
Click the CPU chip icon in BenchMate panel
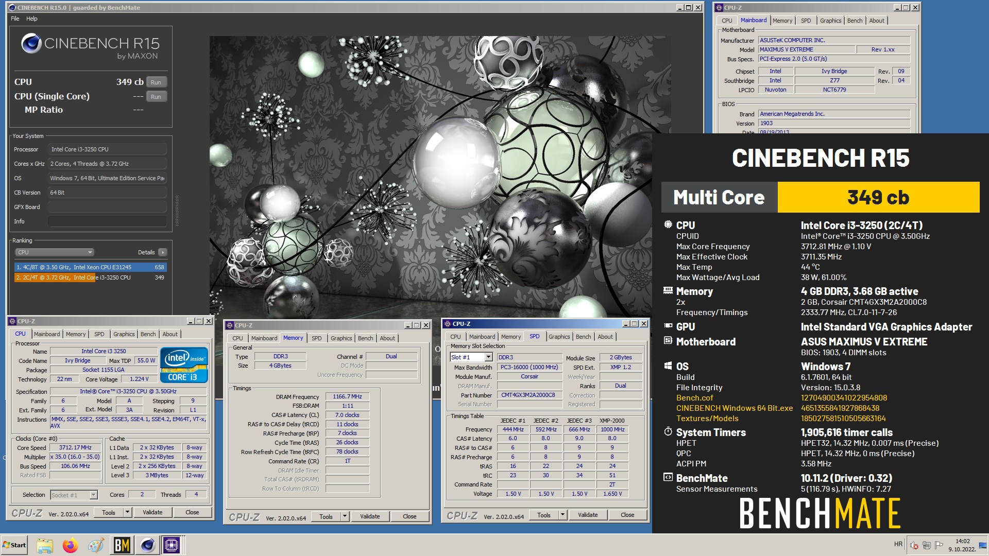coord(668,225)
